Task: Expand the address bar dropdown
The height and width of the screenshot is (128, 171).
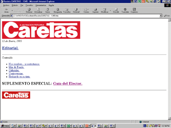Action: tap(161, 16)
